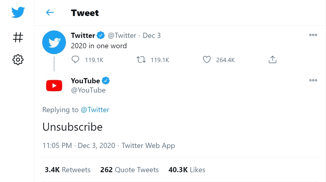Share the Twitter tweet via upload icon
The height and width of the screenshot is (182, 326).
pos(272,60)
